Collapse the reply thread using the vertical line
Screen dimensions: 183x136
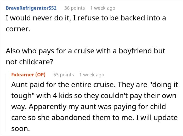[x=6, y=103]
